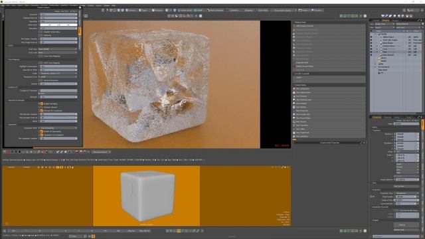Open the render output dropdown below the ice render
The width and height of the screenshot is (425, 239).
101,152
